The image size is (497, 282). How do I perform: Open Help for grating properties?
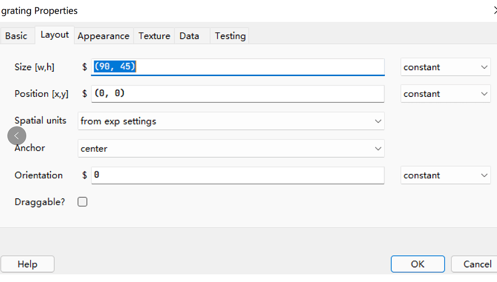pyautogui.click(x=27, y=264)
